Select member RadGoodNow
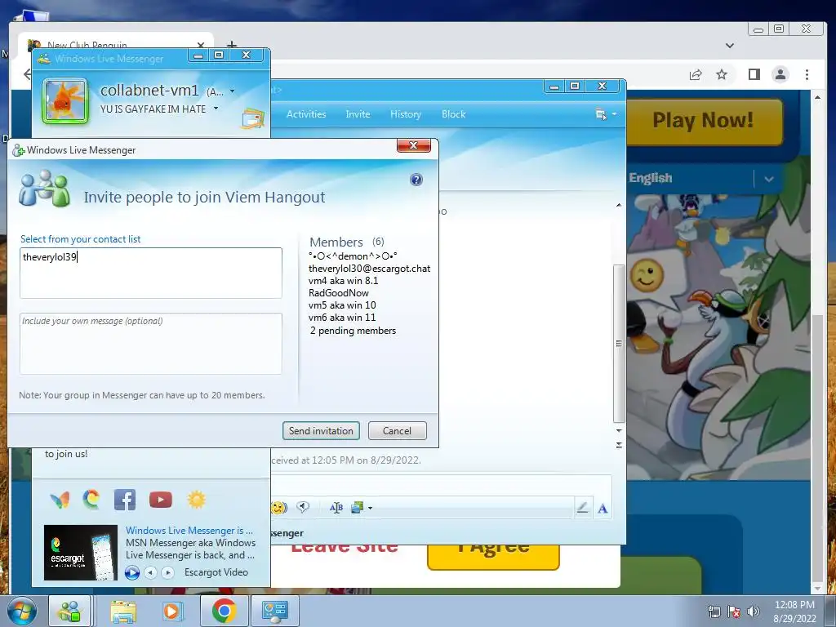Viewport: 836px width, 627px height. tap(339, 293)
